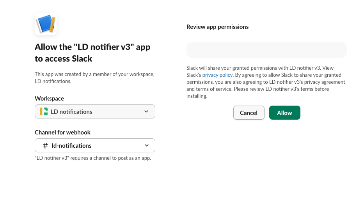This screenshot has height=212, width=364.
Task: Click the LD notifications workspace logo icon
Action: [44, 111]
